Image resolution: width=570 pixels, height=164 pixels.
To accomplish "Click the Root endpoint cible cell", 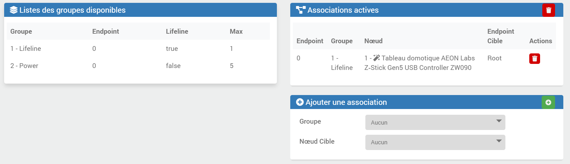I will 494,58.
